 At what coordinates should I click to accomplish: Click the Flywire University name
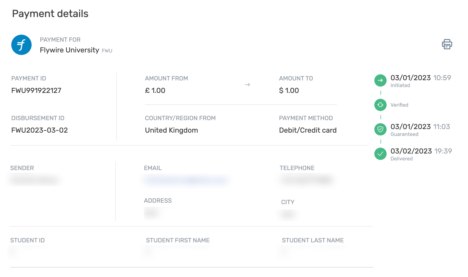69,50
